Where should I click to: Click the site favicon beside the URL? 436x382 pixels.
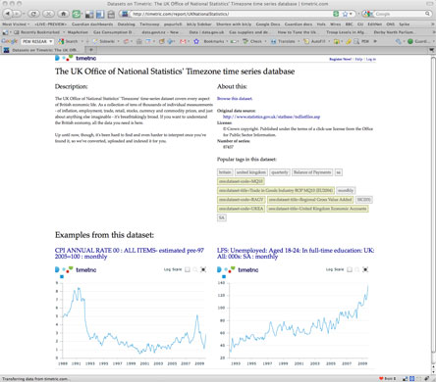click(125, 14)
